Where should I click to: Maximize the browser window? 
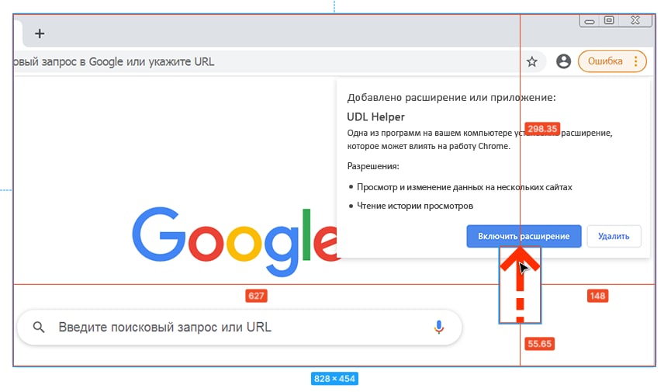[x=610, y=20]
